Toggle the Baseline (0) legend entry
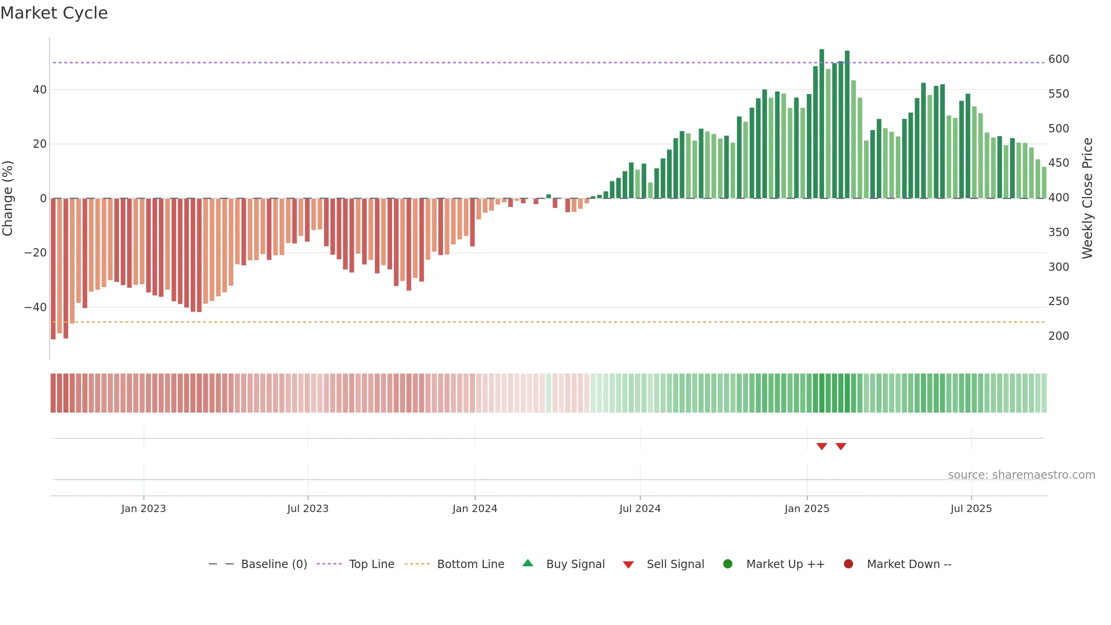 (258, 564)
